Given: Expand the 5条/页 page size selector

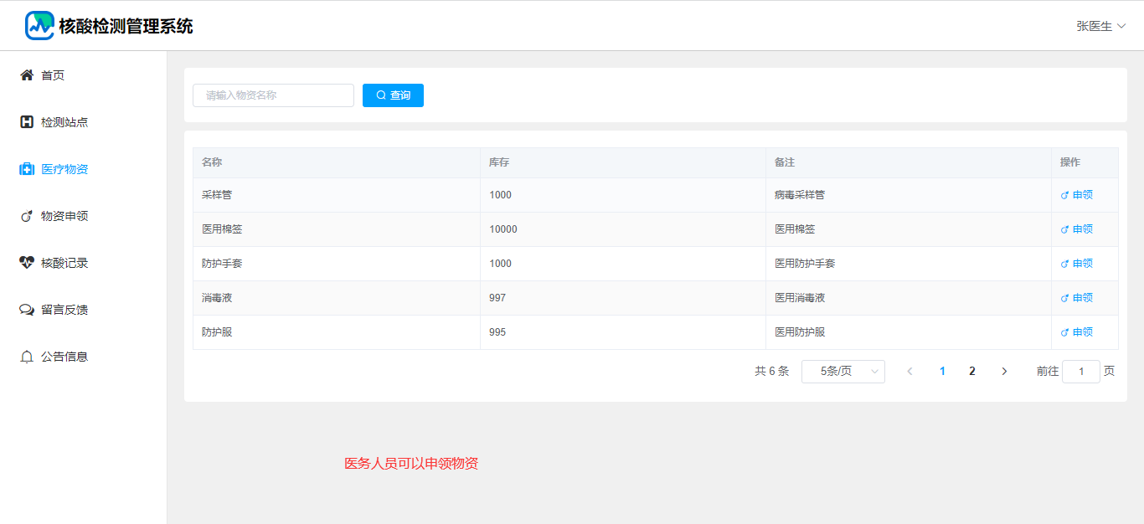Looking at the screenshot, I should 843,372.
